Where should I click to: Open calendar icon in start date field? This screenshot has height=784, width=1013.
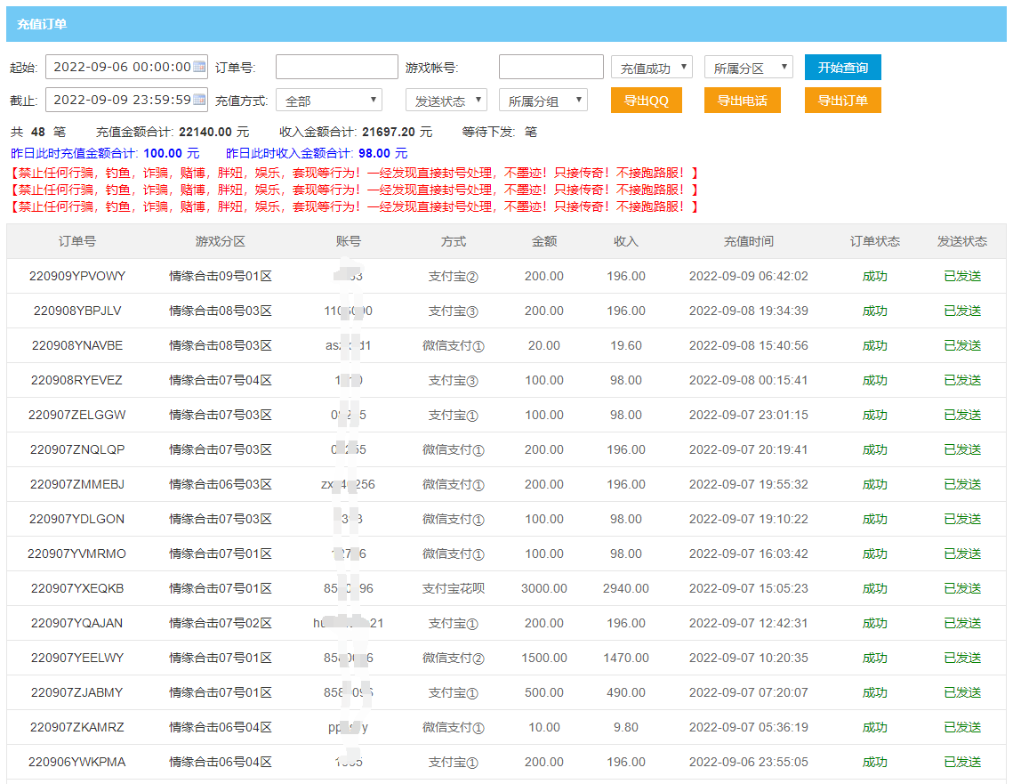pyautogui.click(x=199, y=67)
